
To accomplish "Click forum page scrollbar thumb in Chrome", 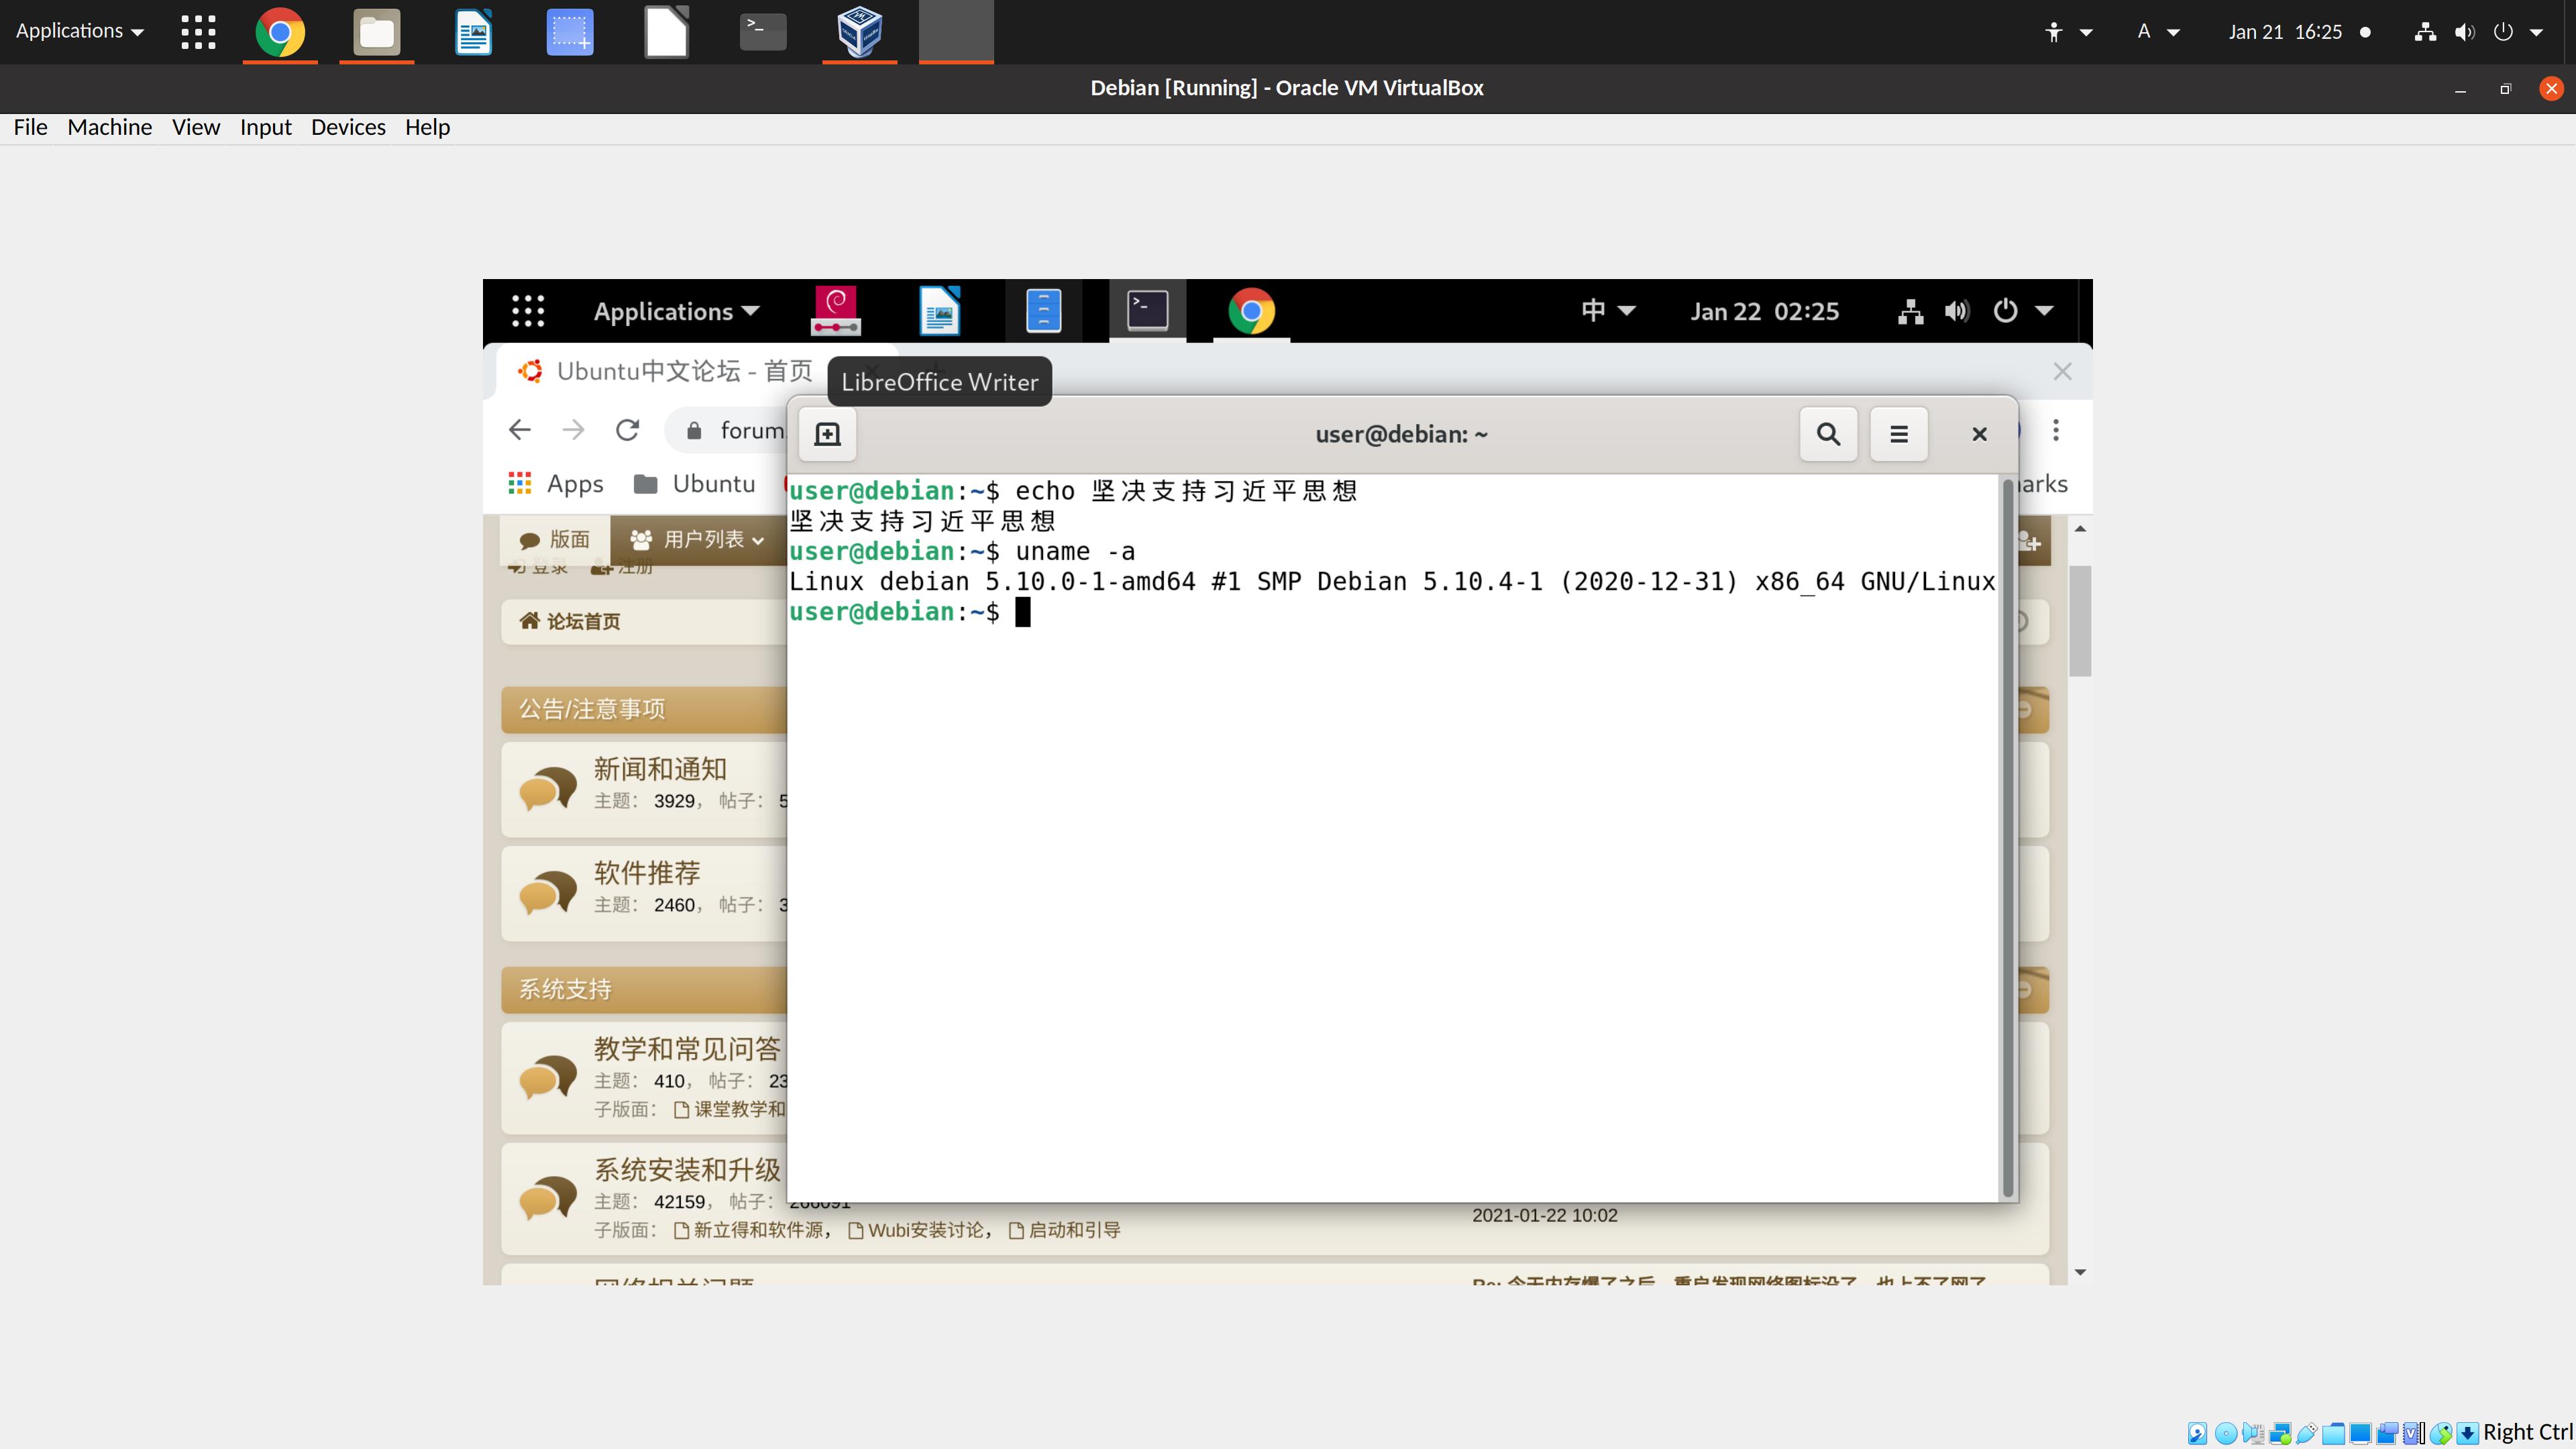I will (x=2080, y=621).
